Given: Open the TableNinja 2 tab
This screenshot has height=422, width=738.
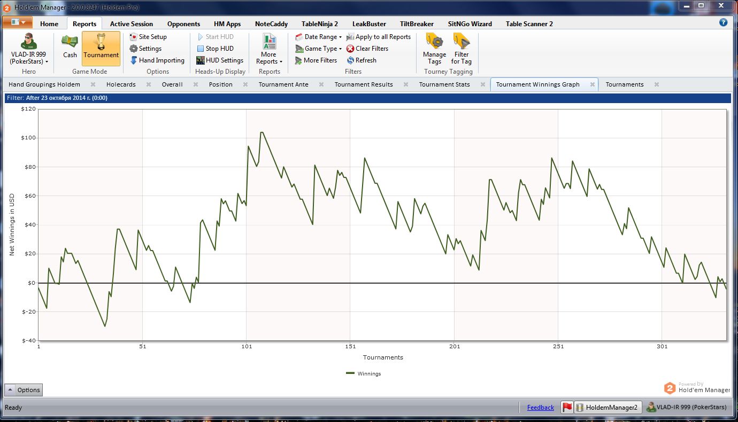Looking at the screenshot, I should 320,24.
